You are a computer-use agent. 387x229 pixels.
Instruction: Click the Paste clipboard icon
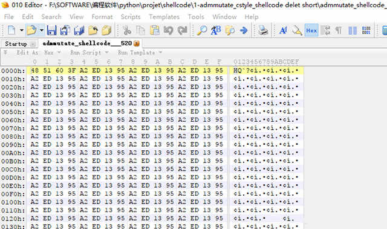(x=155, y=30)
